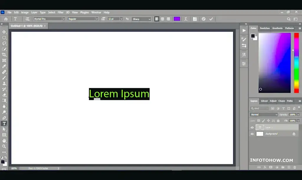Select the Move tool
302x180 pixels.
coord(4,32)
